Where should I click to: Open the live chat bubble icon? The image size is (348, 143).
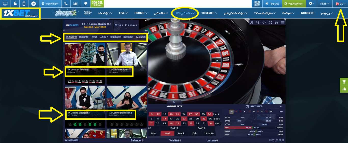click(x=258, y=22)
